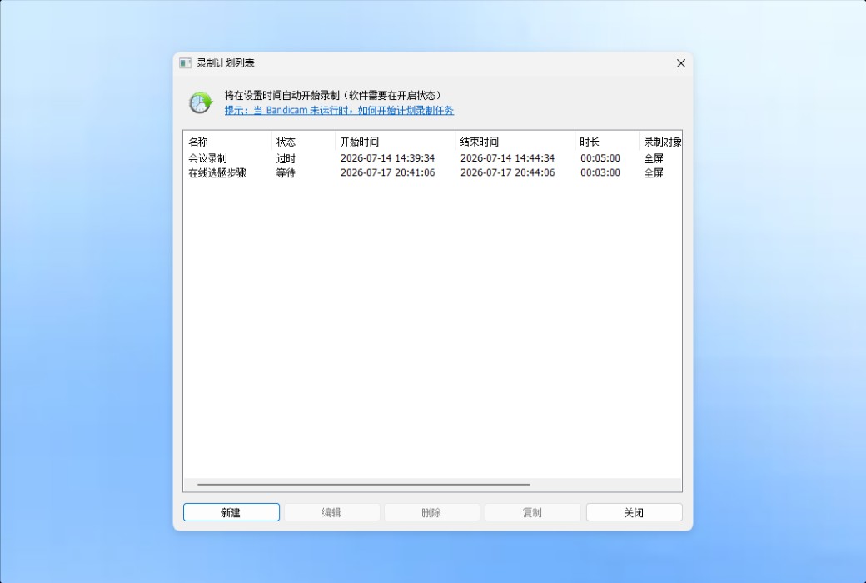Image resolution: width=866 pixels, height=583 pixels.
Task: Open the Bandicam 计划录制任务 tip link
Action: (339, 111)
